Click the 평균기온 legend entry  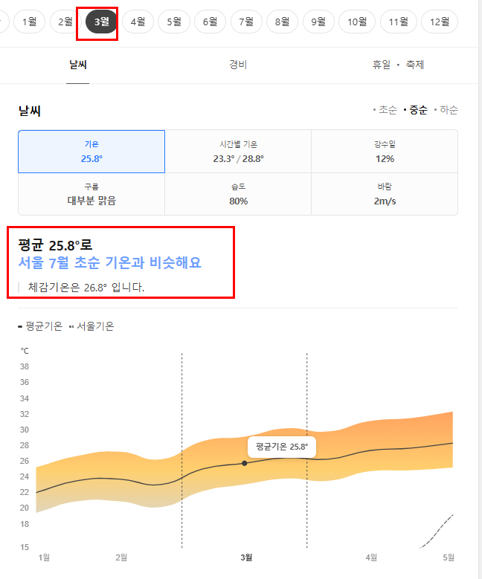[40, 326]
